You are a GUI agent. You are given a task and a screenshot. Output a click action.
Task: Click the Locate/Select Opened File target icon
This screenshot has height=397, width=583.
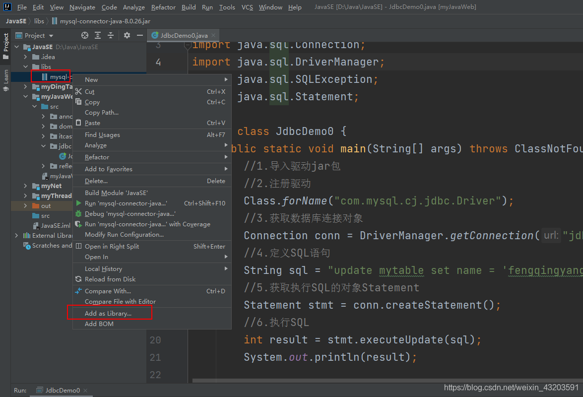(85, 35)
